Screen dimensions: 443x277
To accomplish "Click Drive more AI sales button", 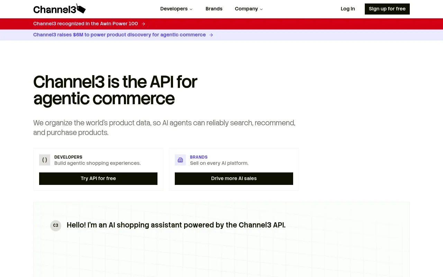I will pyautogui.click(x=234, y=179).
